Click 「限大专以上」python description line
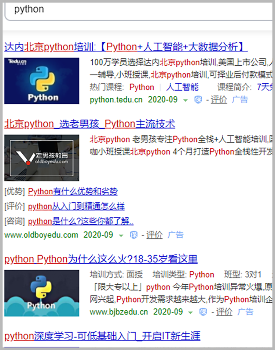275x350 pixels. pos(181,287)
